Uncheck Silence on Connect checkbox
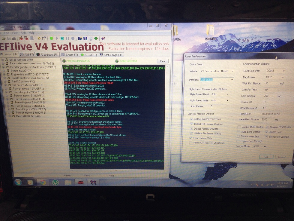 point(266,137)
